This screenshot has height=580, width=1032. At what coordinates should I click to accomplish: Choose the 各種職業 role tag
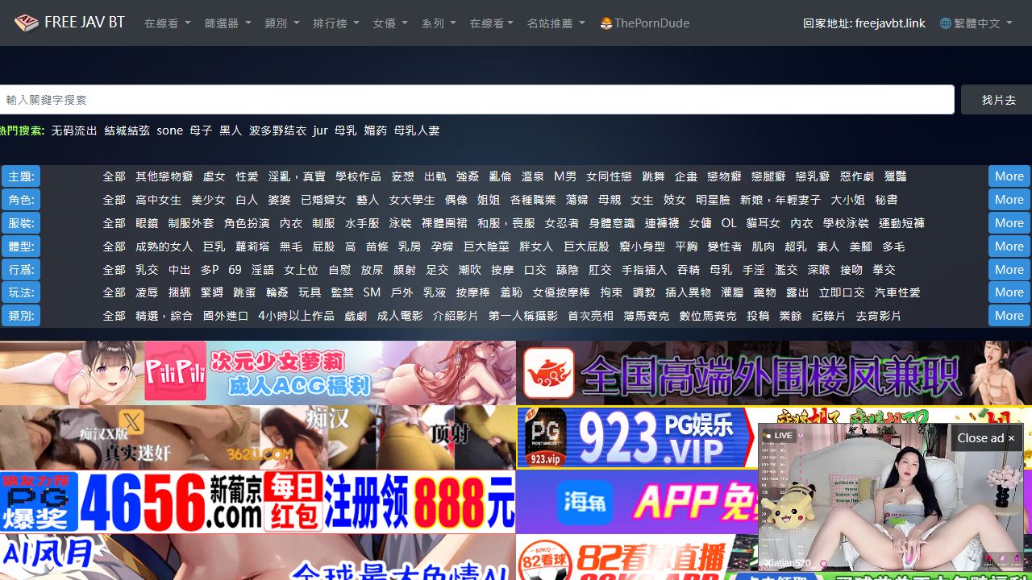(x=533, y=200)
